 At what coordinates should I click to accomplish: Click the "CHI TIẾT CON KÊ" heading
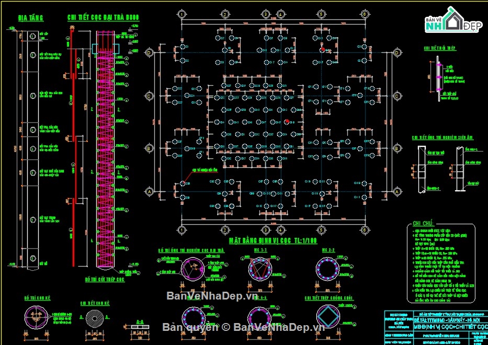click(x=95, y=303)
